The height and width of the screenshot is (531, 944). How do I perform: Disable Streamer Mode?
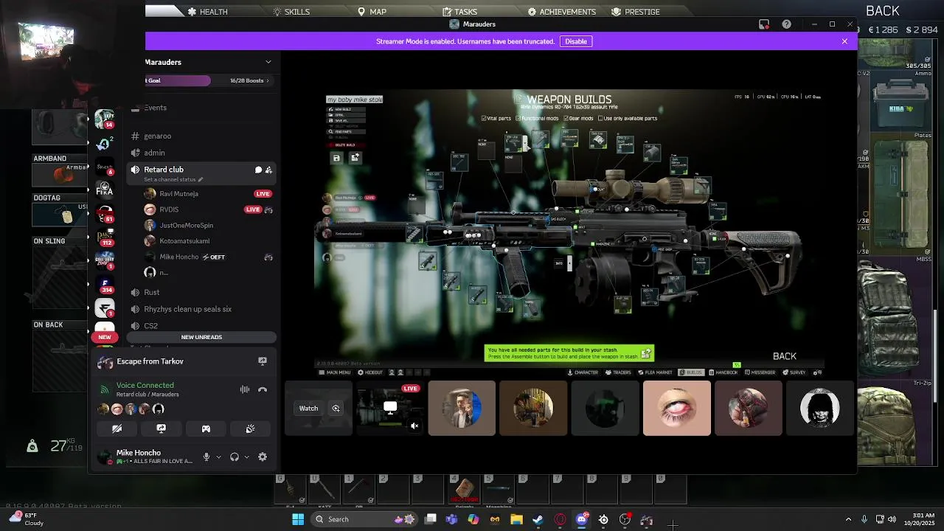point(576,41)
